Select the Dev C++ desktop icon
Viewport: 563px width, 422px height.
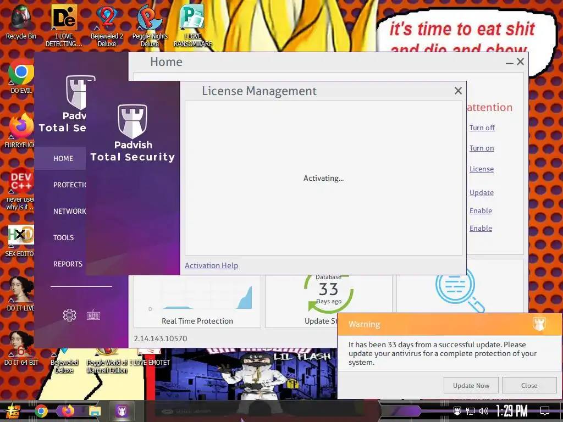click(21, 189)
